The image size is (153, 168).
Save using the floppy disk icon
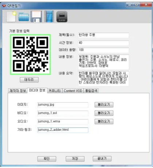coord(36,17)
